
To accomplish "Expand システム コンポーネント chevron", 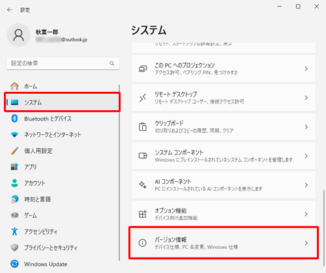I will click(306, 156).
